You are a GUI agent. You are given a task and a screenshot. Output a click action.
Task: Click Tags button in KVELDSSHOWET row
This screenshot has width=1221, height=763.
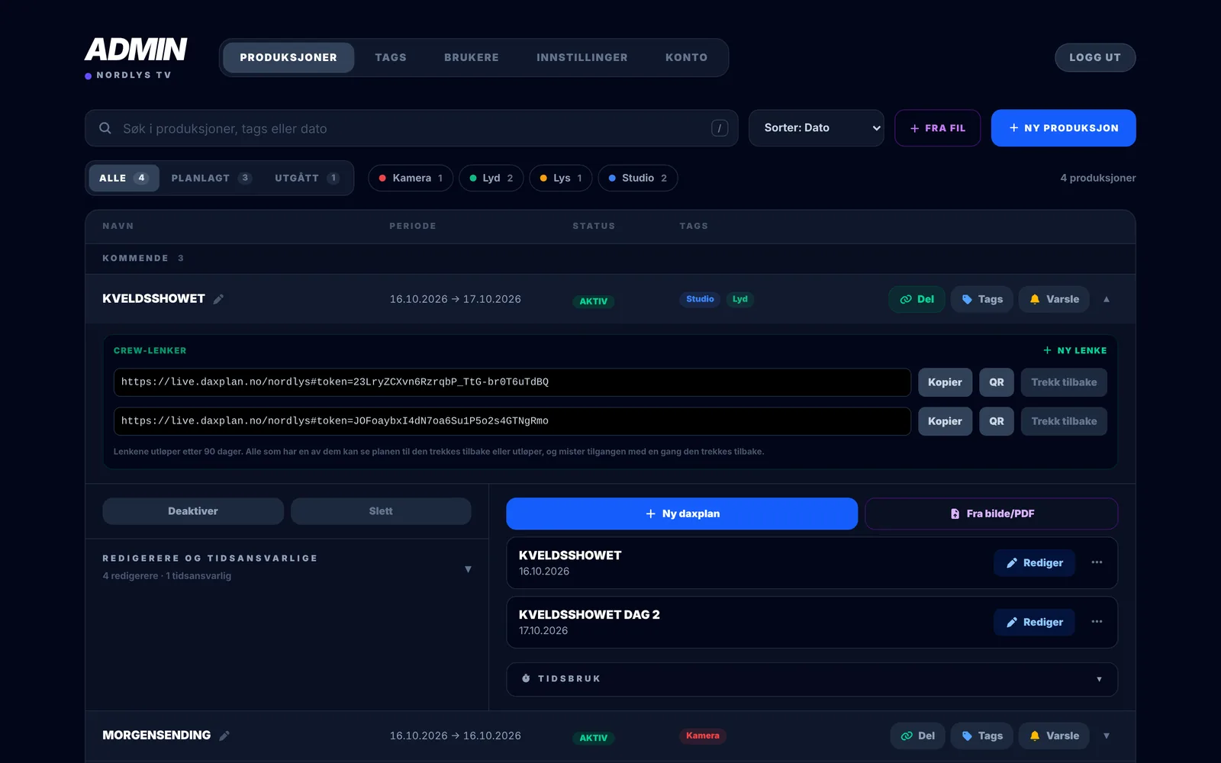(982, 299)
